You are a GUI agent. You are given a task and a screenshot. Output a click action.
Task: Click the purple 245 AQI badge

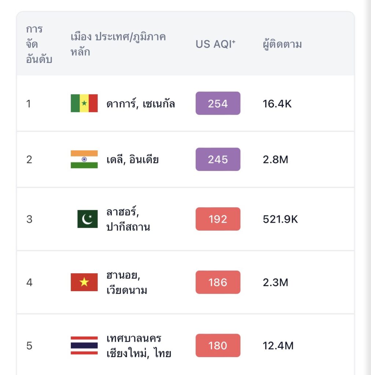(x=218, y=159)
